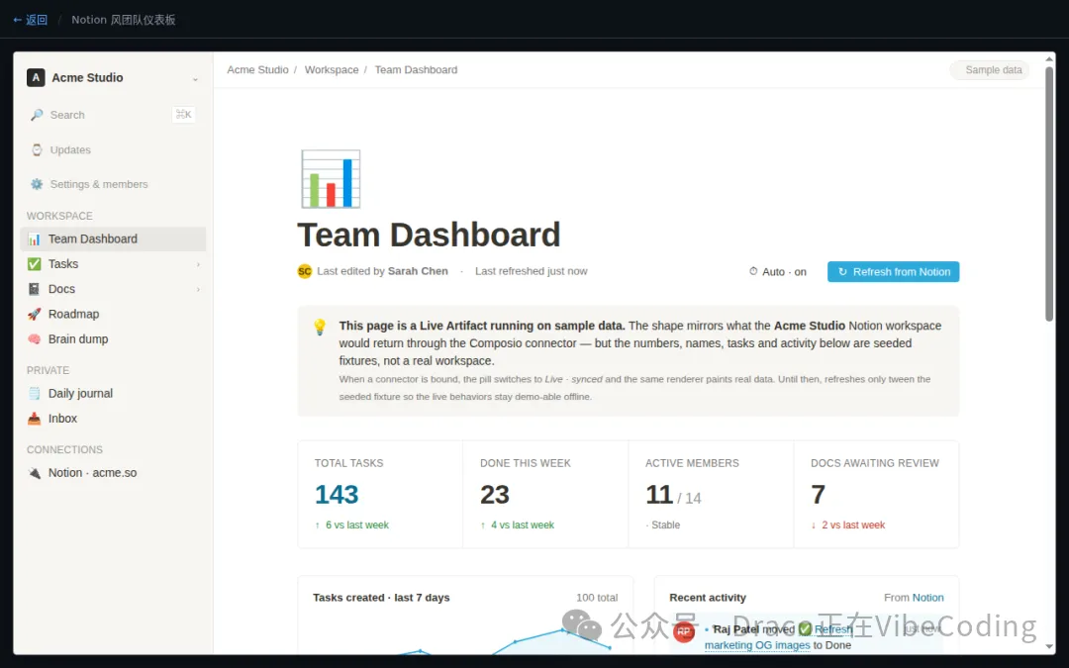Open the Acme Studio workspace switcher chevron
Viewport: 1069px width, 668px height.
coord(195,78)
